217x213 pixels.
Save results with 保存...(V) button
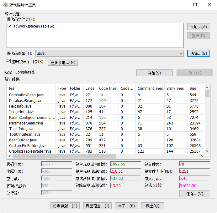195,194
